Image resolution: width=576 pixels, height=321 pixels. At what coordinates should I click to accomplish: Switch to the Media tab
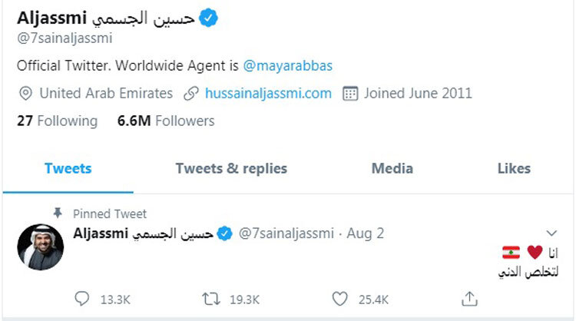(392, 168)
